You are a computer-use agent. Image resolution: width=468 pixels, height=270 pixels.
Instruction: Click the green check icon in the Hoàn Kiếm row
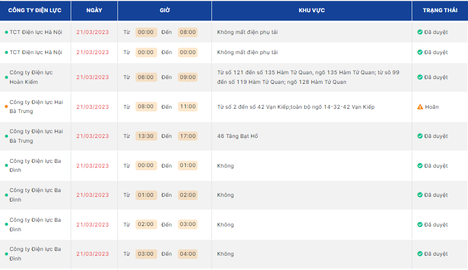tap(420, 77)
